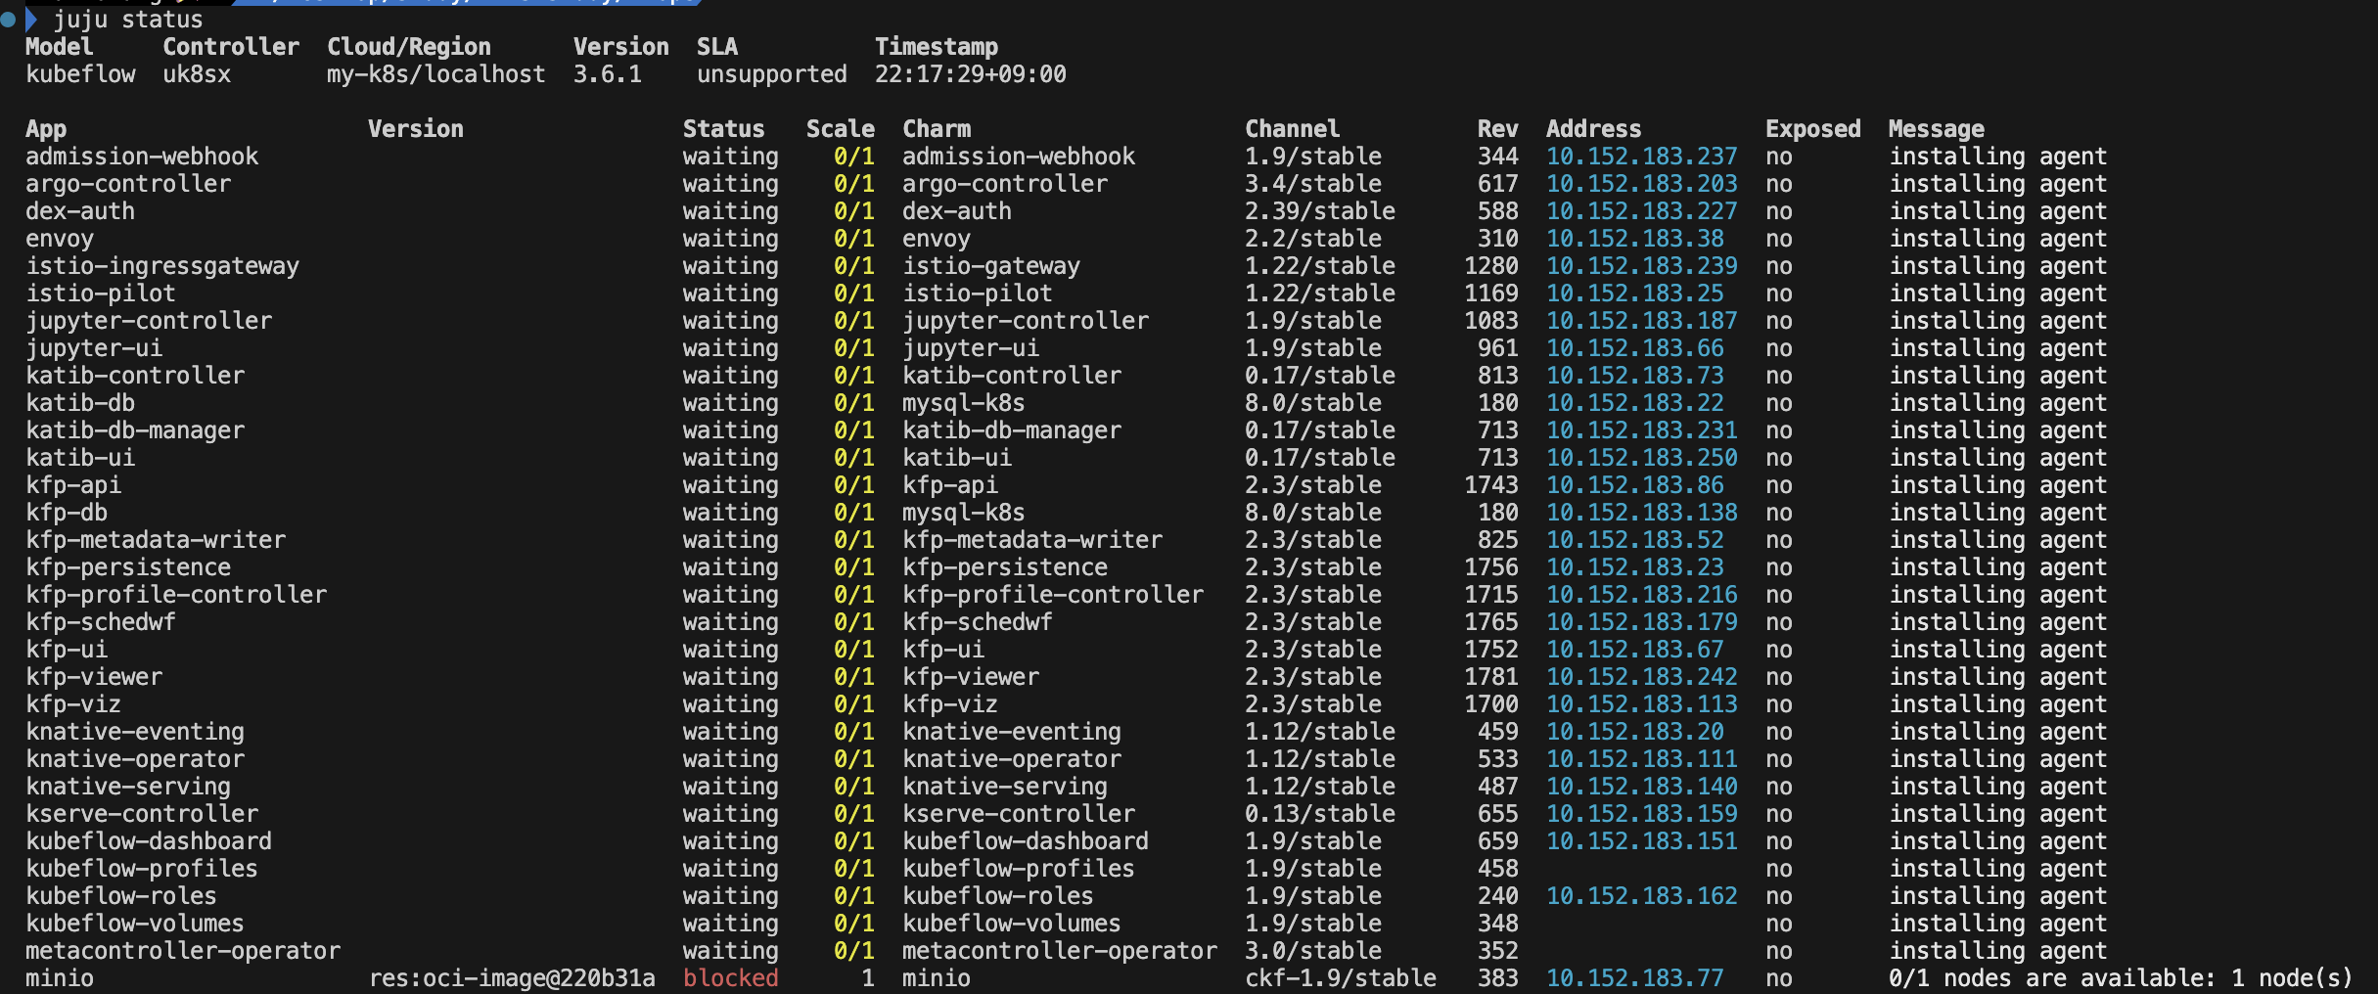Select the 'juju status' command text
The width and height of the screenshot is (2378, 994).
(x=128, y=20)
